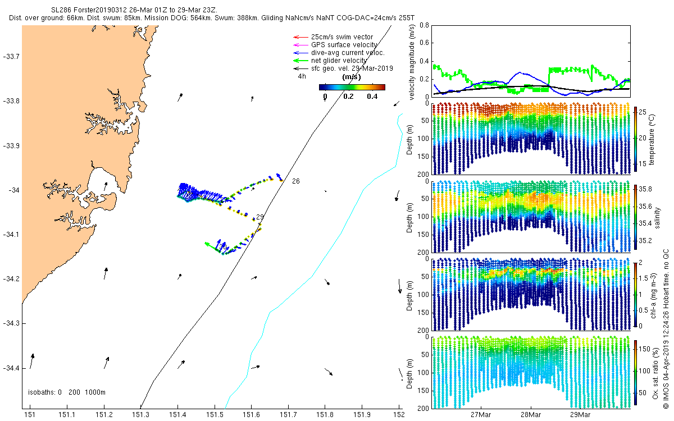The height and width of the screenshot is (421, 674).
Task: Click the track day marker '29' on the map
Action: coord(259,217)
